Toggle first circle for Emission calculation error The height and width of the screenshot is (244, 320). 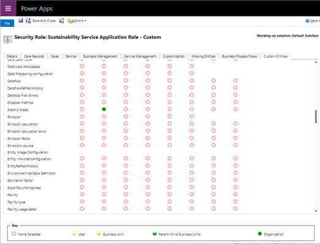pos(82,131)
